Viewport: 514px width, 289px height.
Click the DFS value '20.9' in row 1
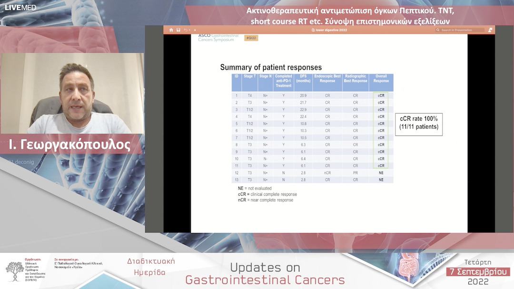click(x=303, y=96)
